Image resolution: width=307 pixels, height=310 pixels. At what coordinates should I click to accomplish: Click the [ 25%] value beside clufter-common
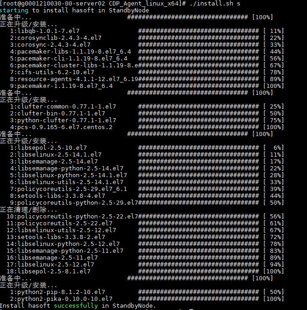click(x=274, y=107)
